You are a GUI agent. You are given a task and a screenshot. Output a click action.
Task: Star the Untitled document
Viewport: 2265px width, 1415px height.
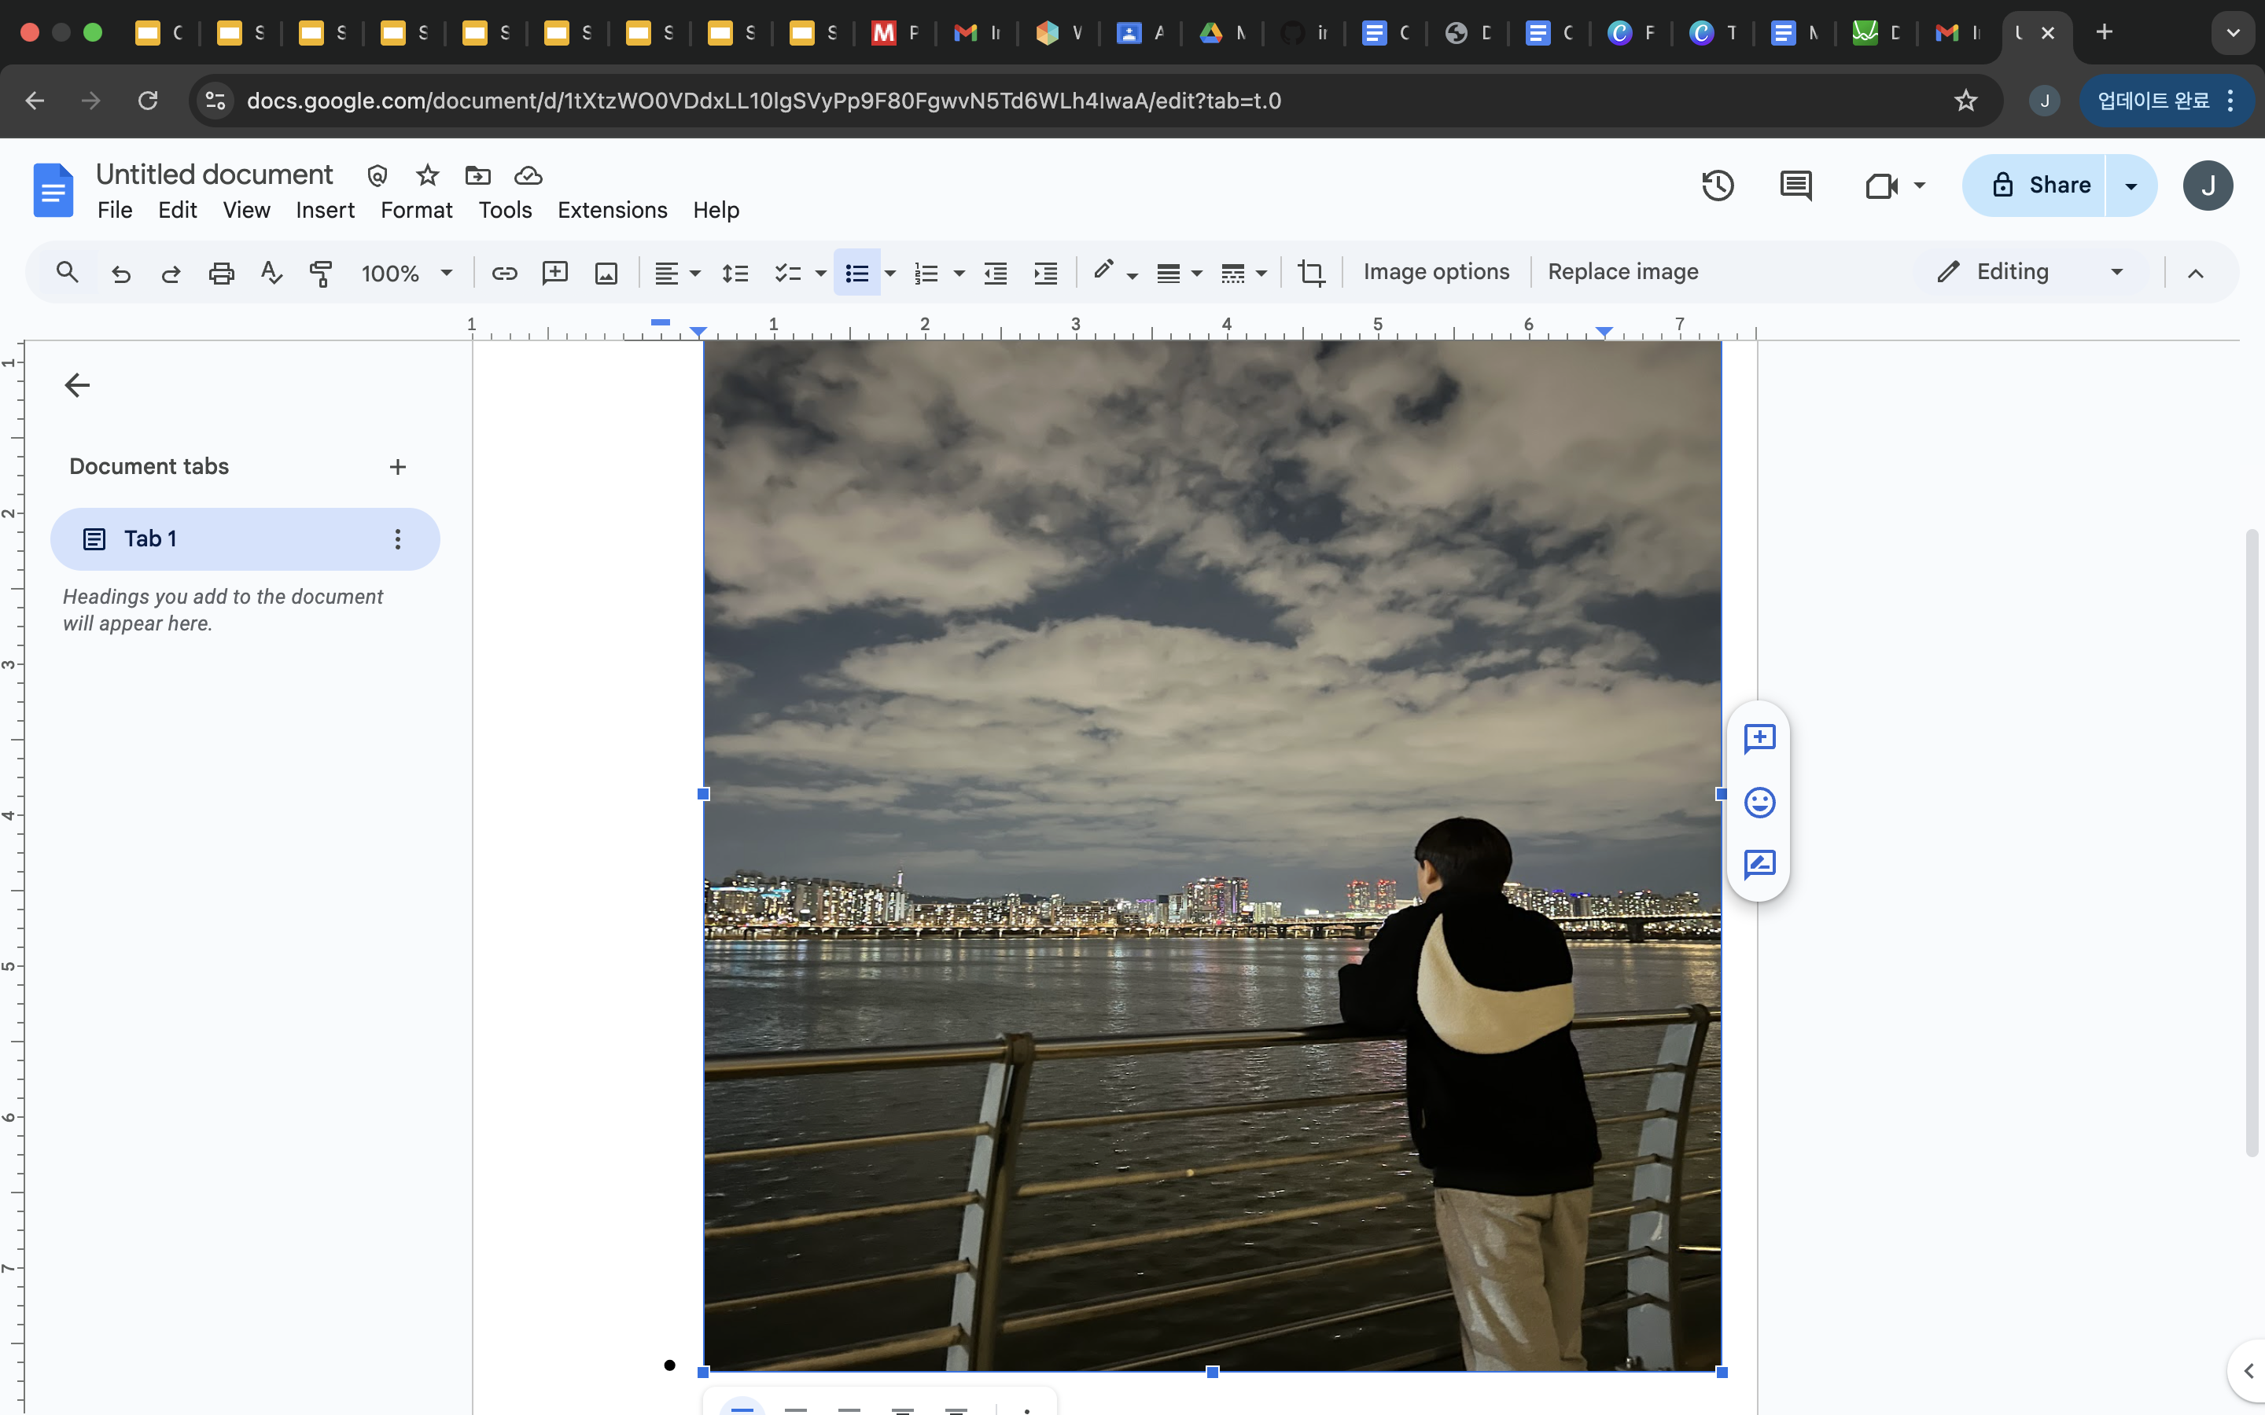[x=428, y=175]
